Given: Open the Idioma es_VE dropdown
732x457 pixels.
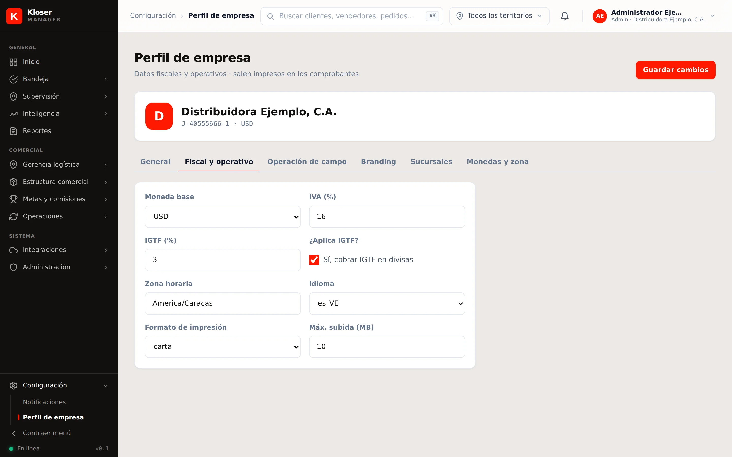Looking at the screenshot, I should pyautogui.click(x=387, y=303).
